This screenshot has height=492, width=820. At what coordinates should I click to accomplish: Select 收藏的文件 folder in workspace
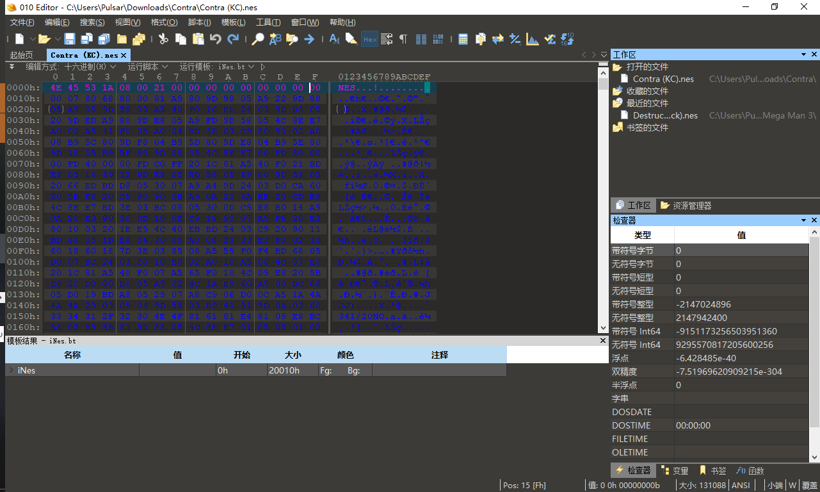click(647, 91)
